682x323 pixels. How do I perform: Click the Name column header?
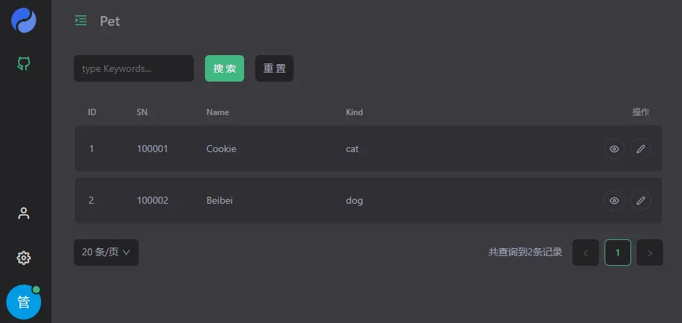(x=218, y=112)
